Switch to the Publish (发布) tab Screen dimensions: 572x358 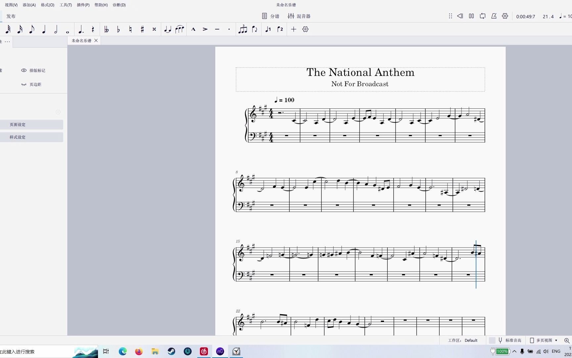(x=11, y=16)
